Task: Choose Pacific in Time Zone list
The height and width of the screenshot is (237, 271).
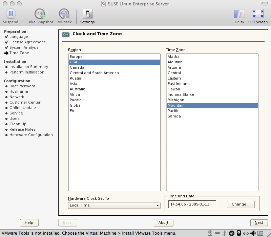Action: point(212,111)
